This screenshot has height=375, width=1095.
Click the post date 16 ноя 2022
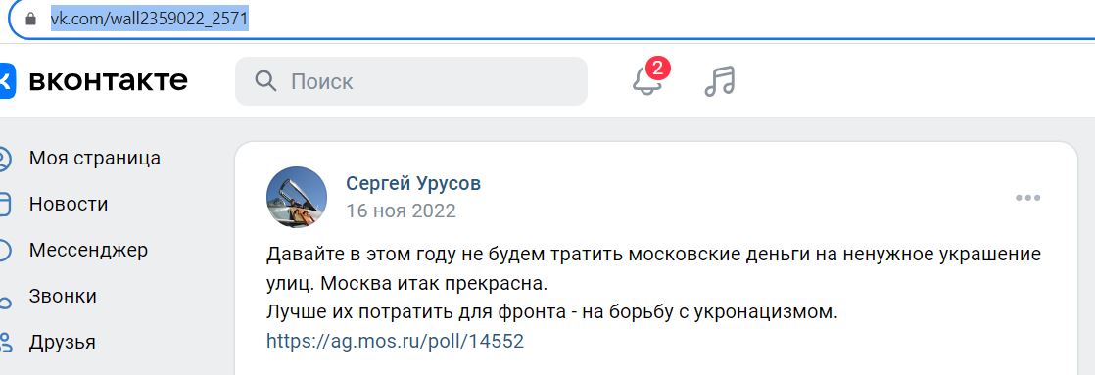(x=401, y=211)
